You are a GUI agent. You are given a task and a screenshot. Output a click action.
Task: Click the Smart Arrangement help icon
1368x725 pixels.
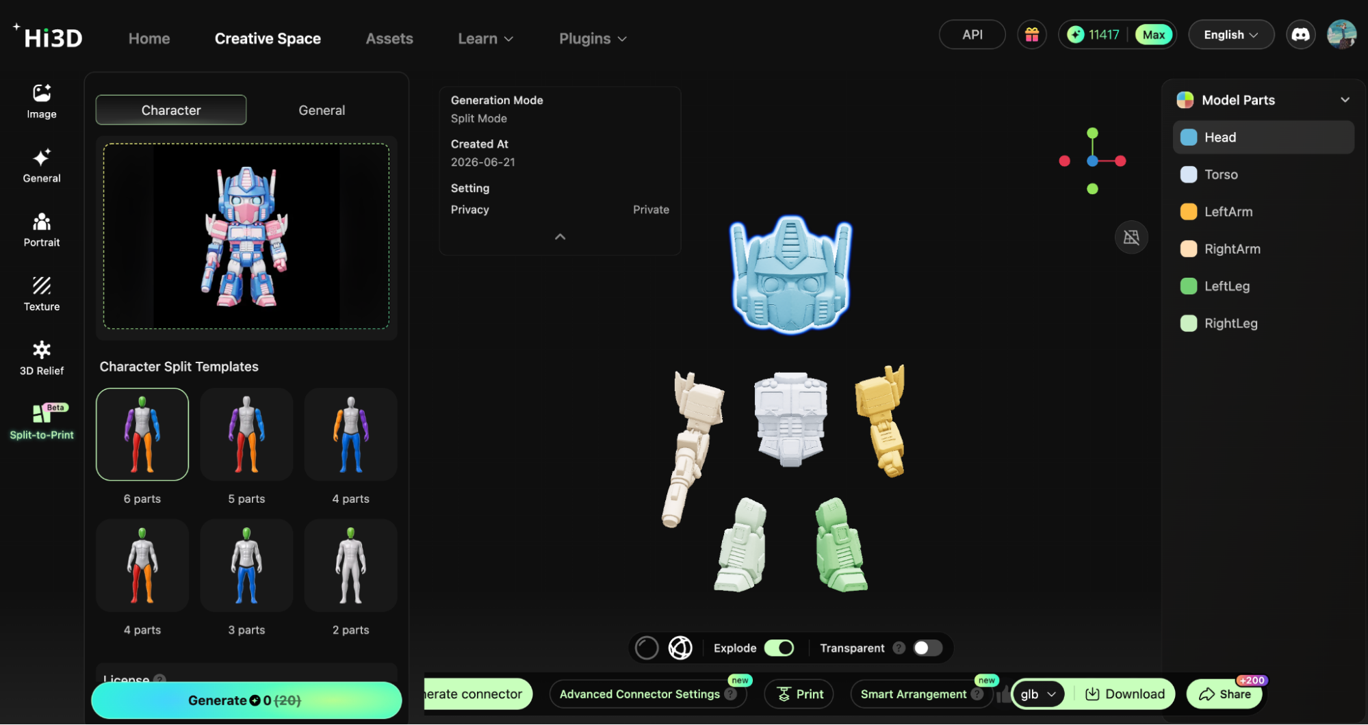tap(977, 694)
